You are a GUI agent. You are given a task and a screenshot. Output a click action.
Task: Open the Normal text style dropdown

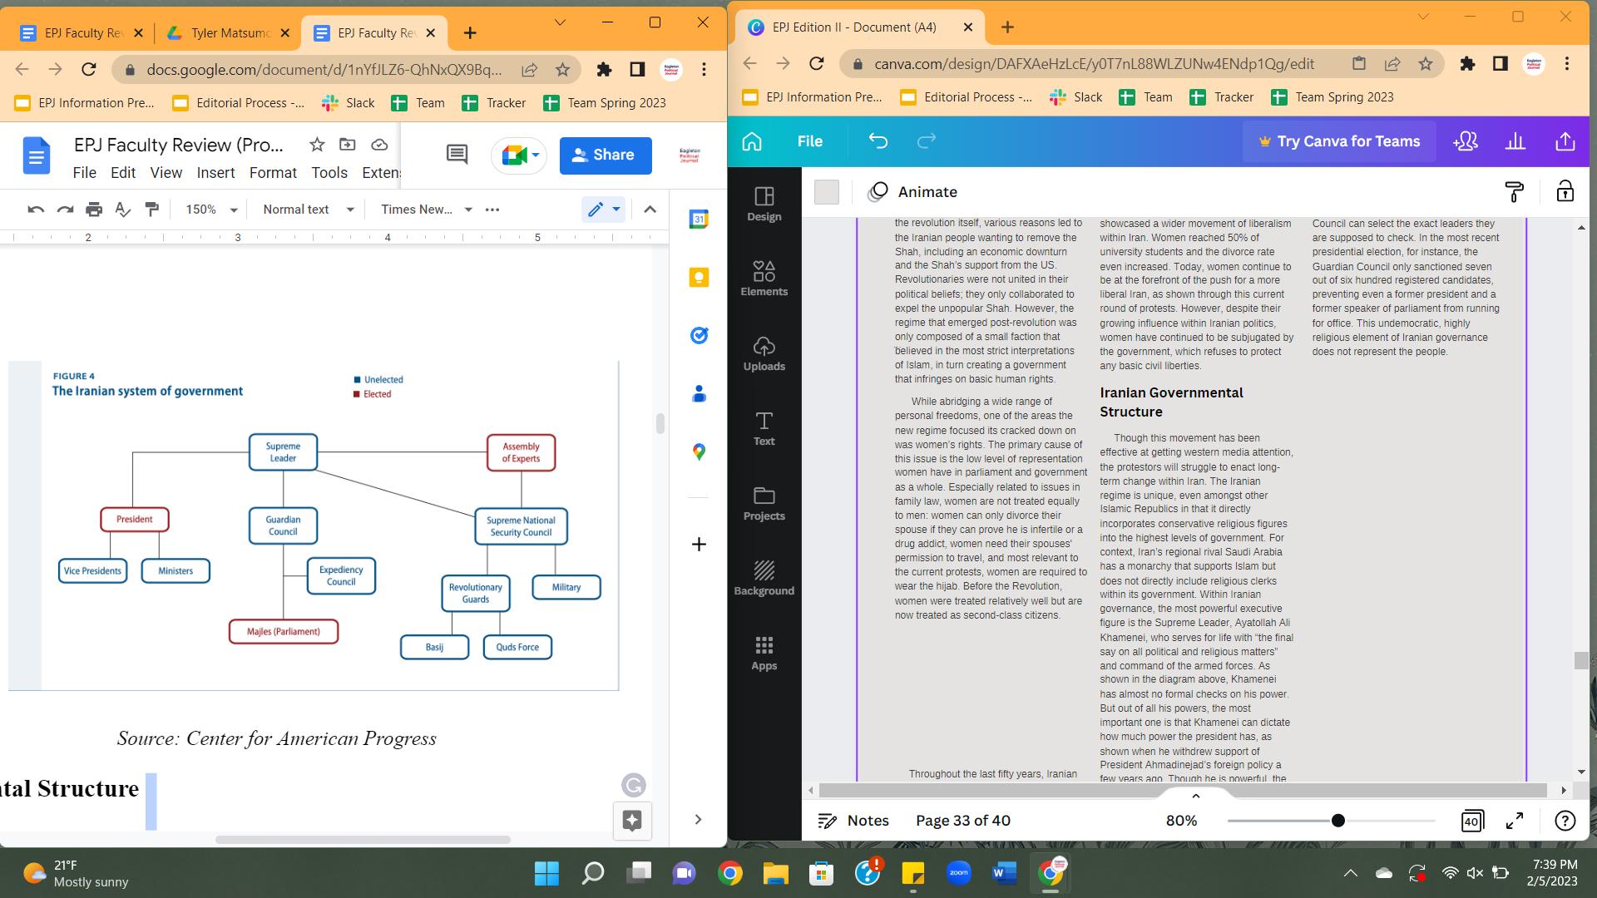point(308,210)
